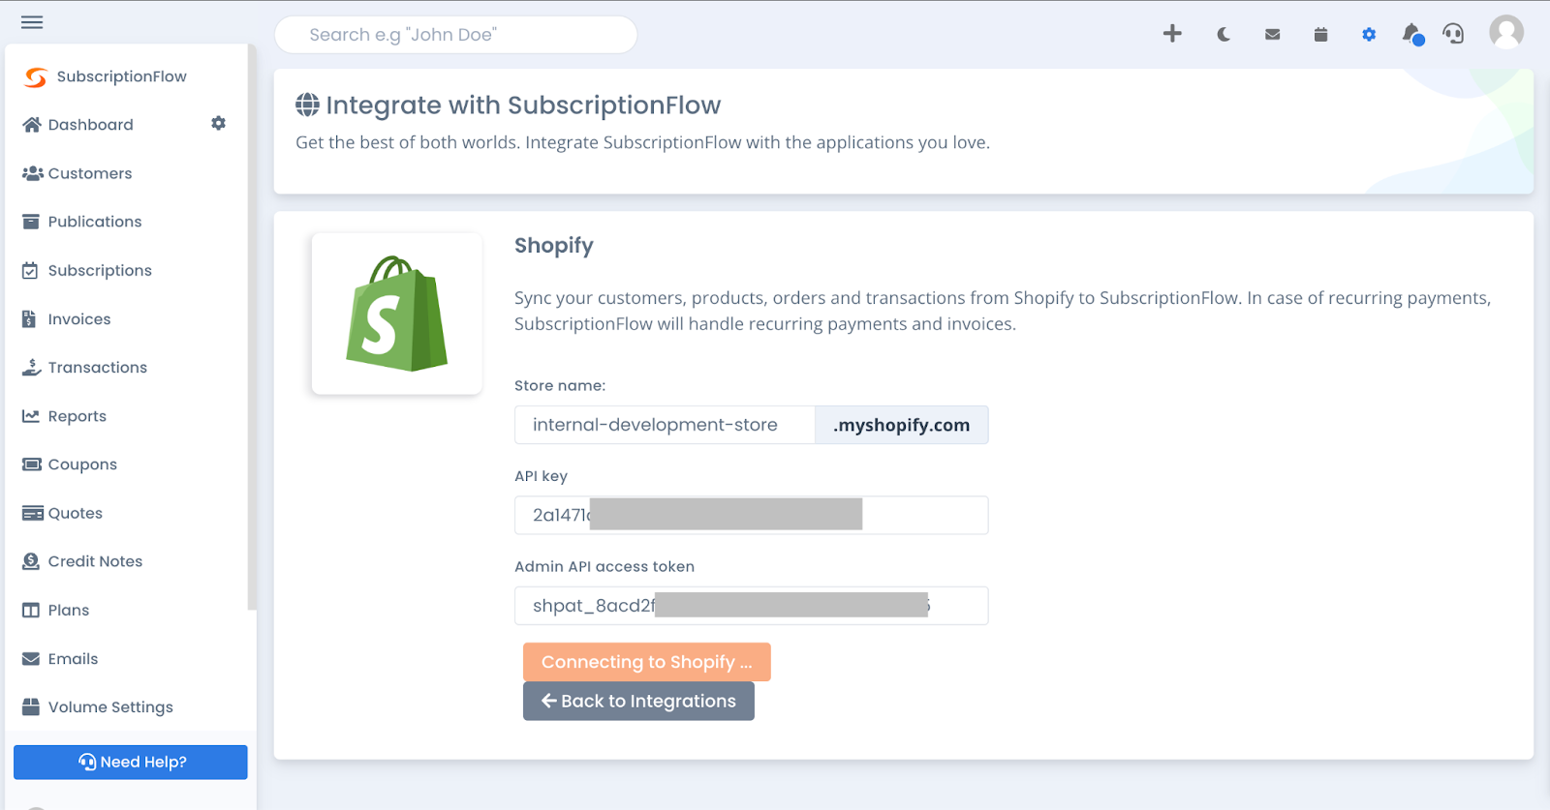Click the Transactions hand-dollar icon
Screen dimensions: 1550x810
point(31,368)
